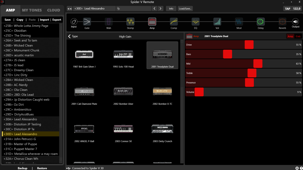Select the Stomp effect block

point(130,22)
